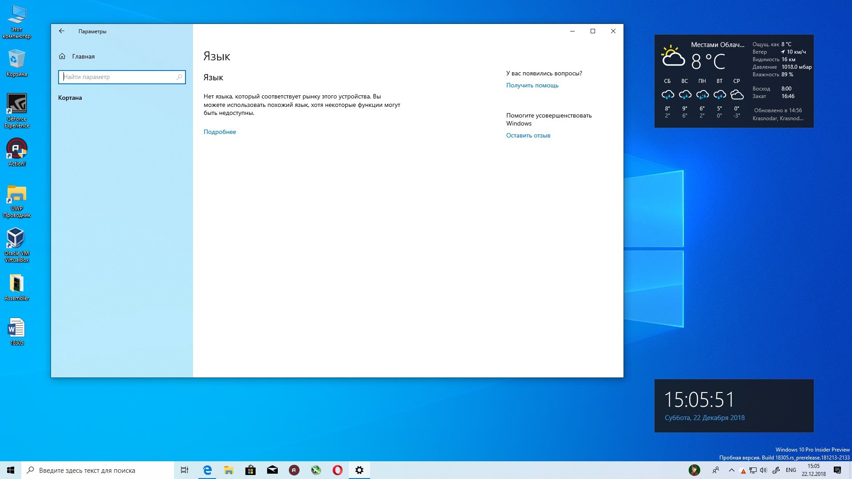The height and width of the screenshot is (479, 852).
Task: Open the People icon in taskbar
Action: [x=716, y=470]
